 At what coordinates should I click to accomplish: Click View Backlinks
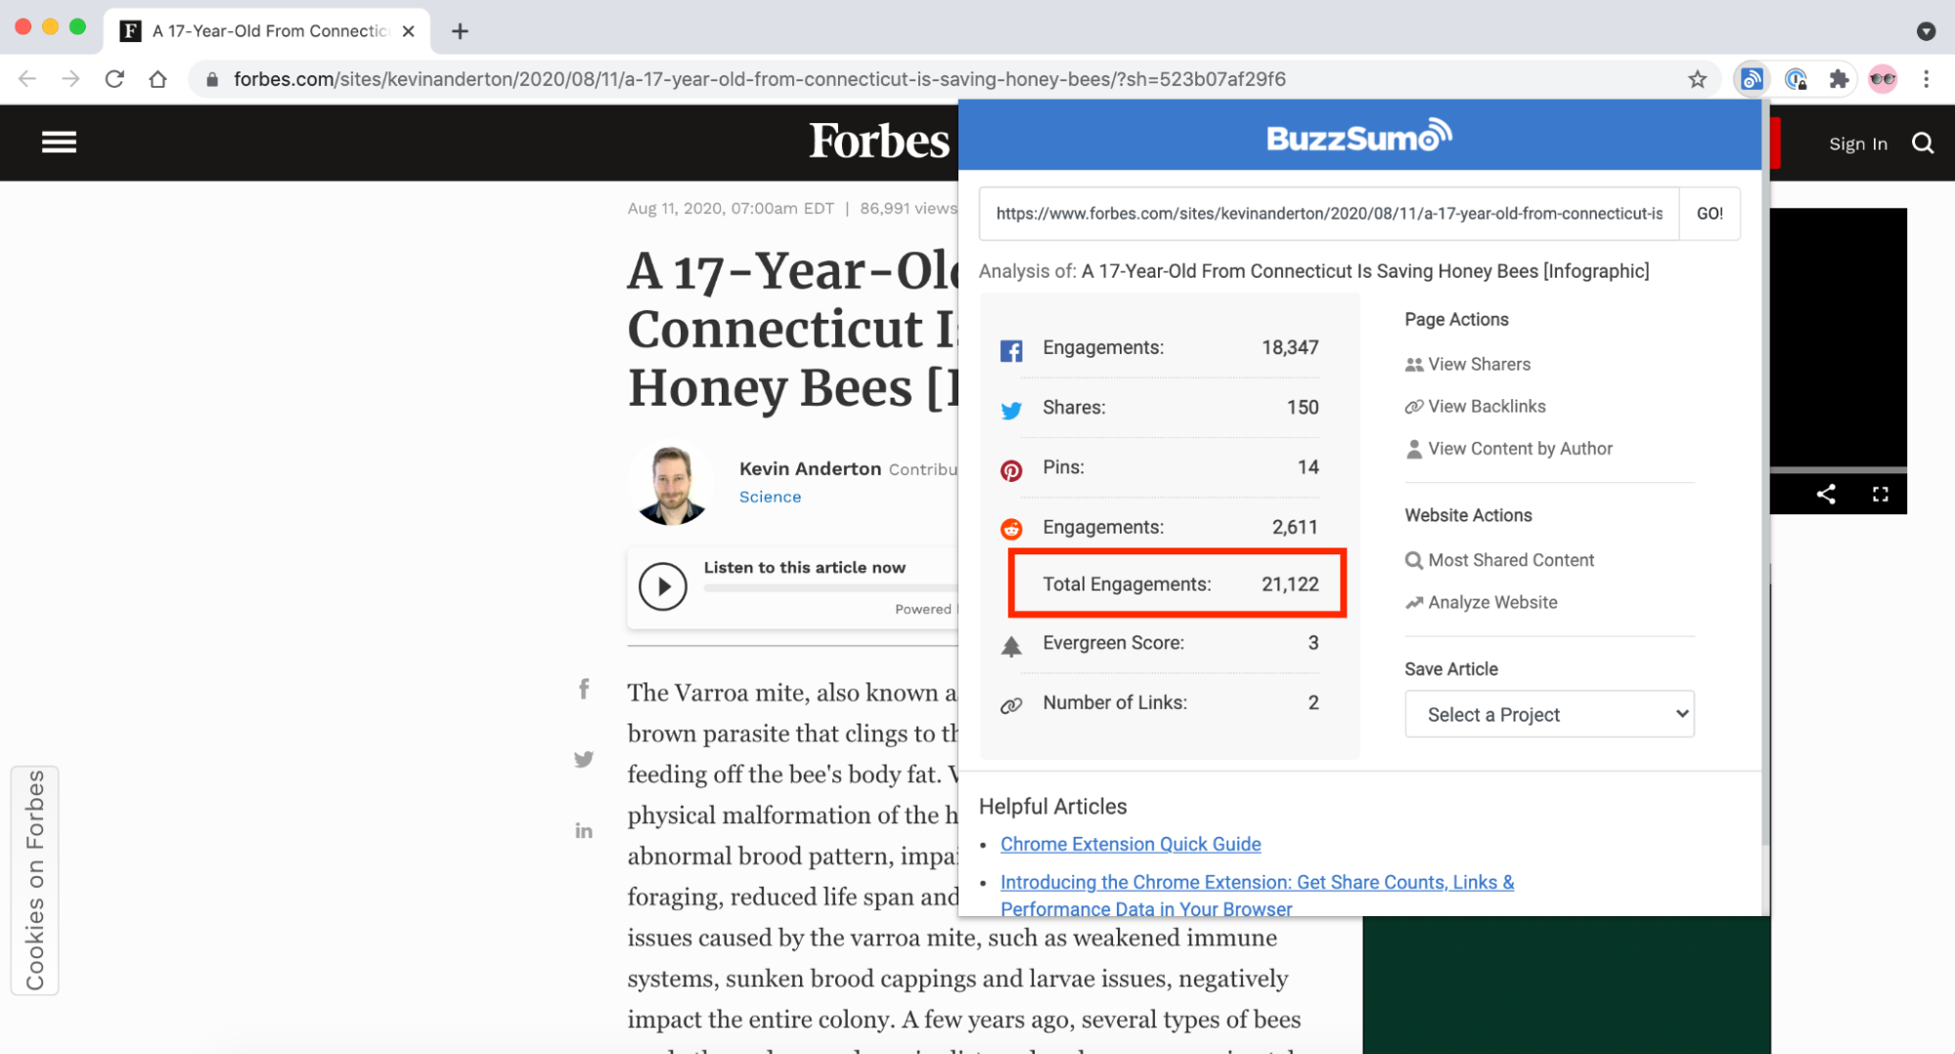coord(1476,406)
